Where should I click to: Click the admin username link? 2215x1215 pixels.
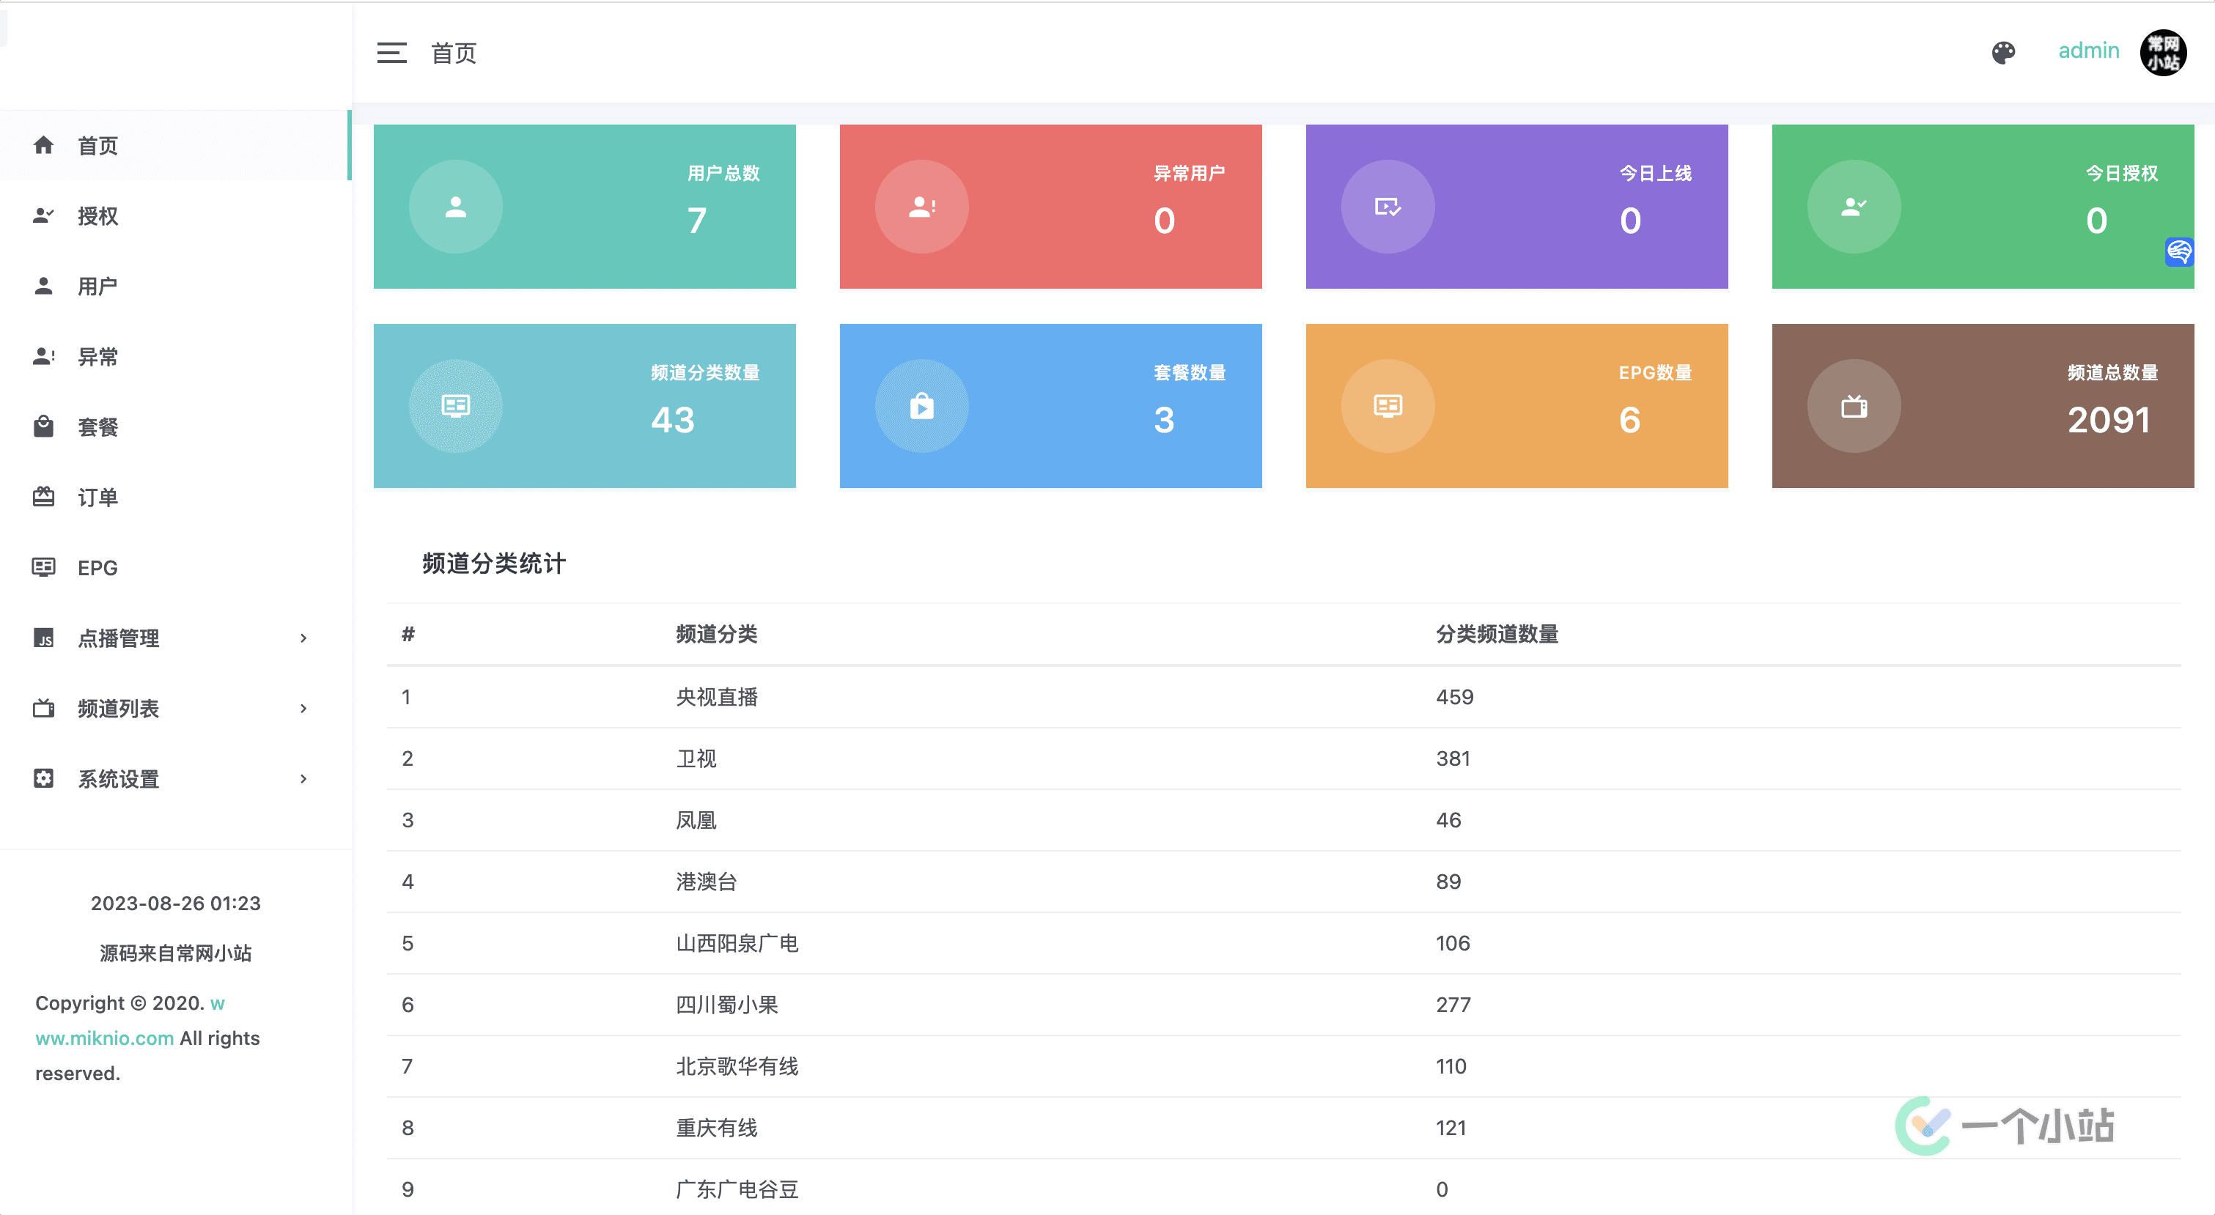click(2087, 51)
